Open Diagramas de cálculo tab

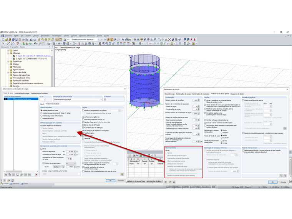tap(237, 94)
